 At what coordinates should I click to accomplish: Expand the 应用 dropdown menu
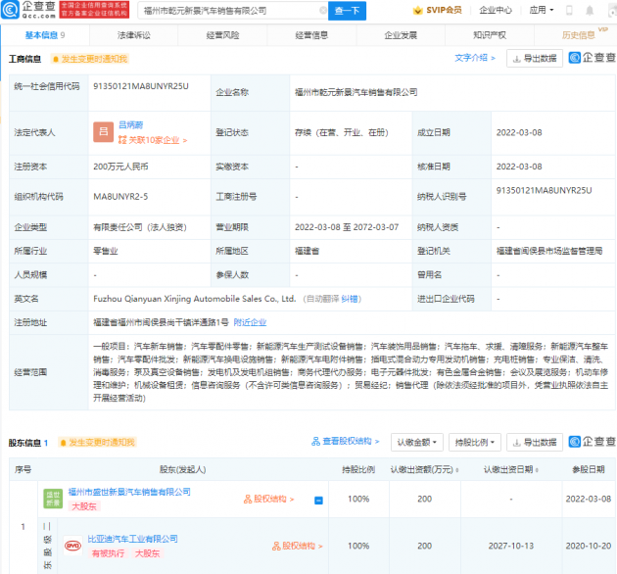pos(541,10)
